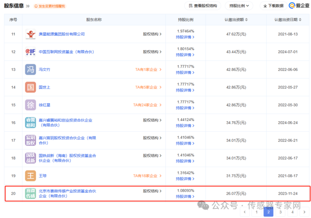Open 冯文竹 shareholder link
Viewport: 311px width, 218px height.
[x=44, y=70]
